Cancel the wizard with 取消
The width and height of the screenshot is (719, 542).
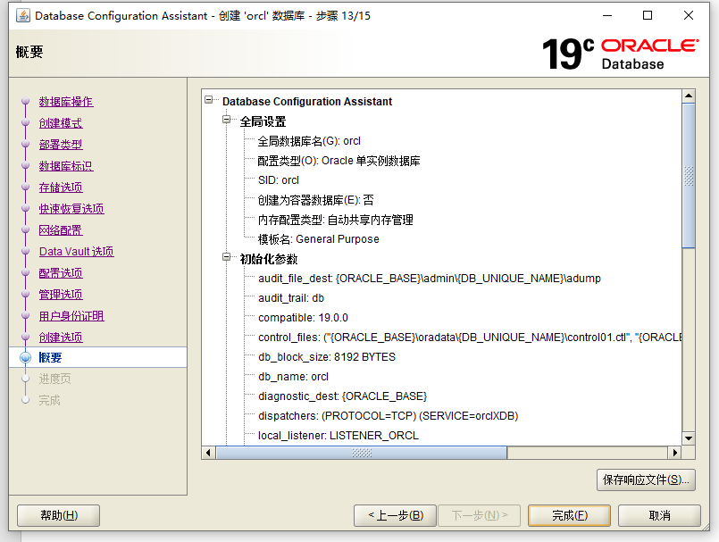click(659, 516)
